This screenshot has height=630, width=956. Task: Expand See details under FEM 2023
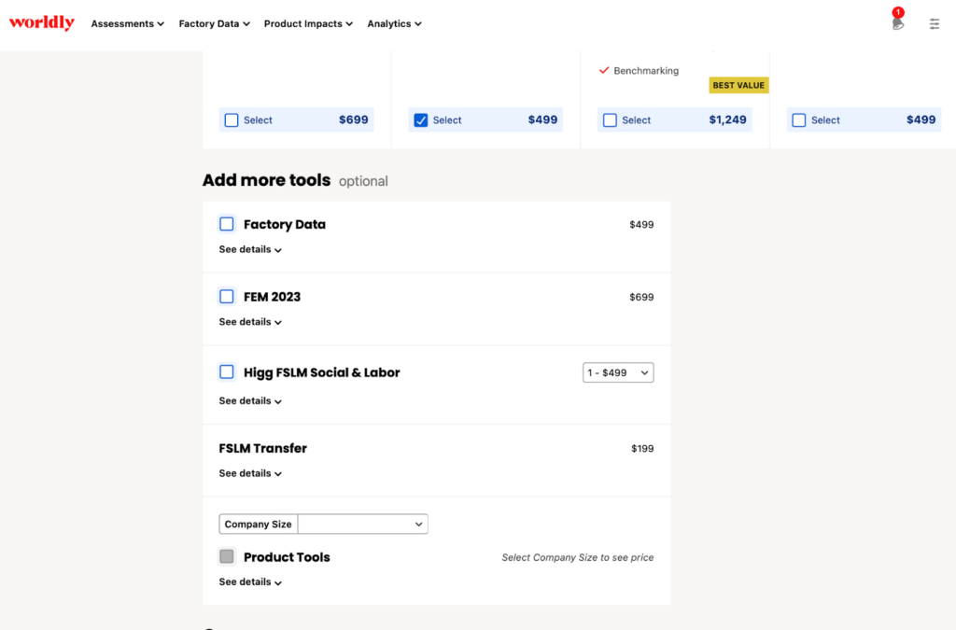point(250,322)
